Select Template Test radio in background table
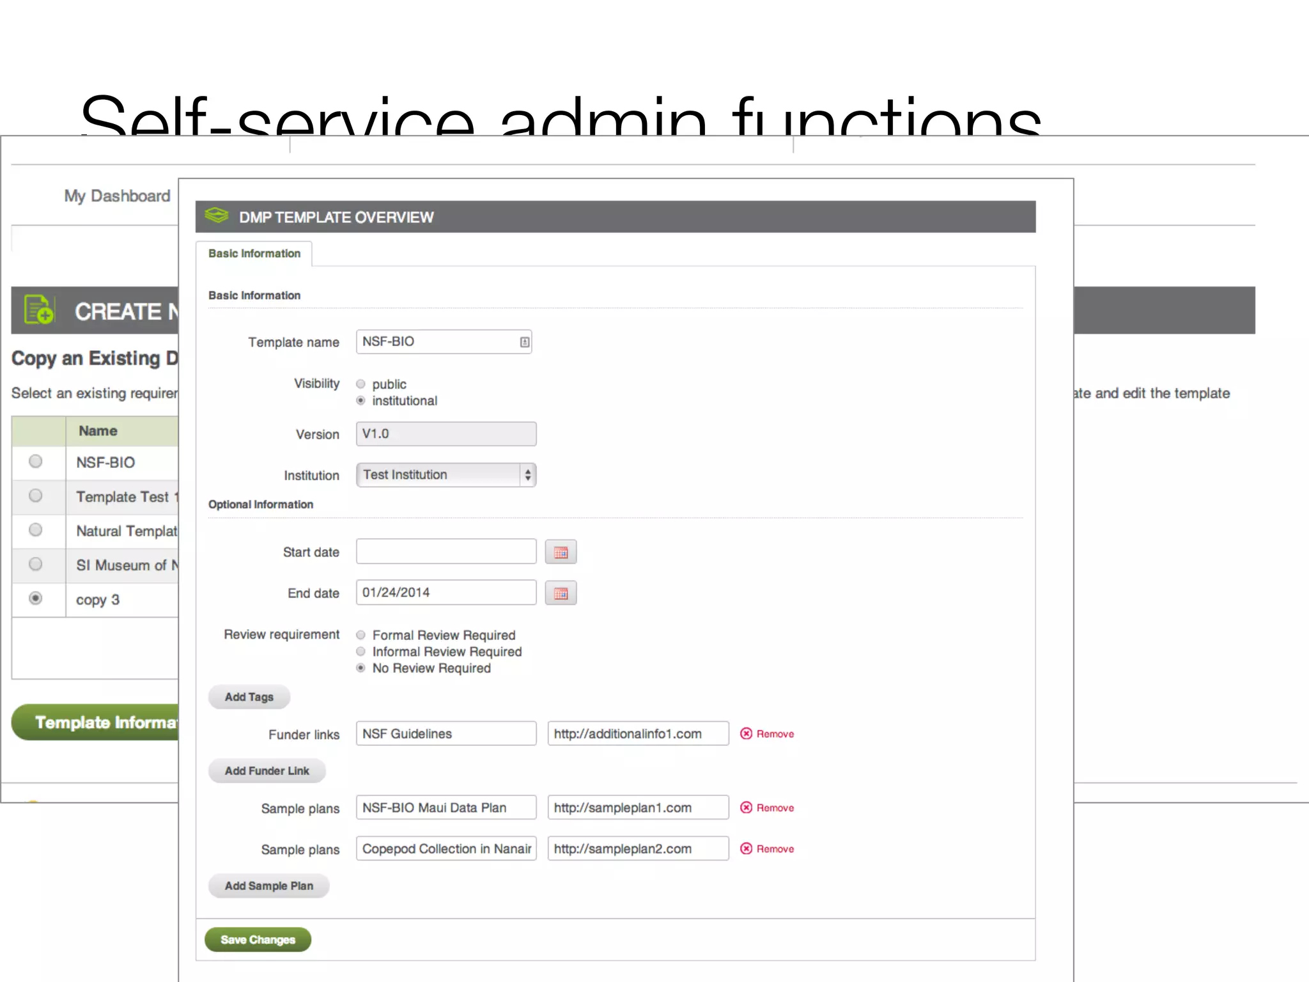The image size is (1309, 982). (36, 495)
